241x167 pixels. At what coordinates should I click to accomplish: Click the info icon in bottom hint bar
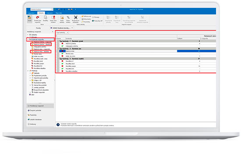click(58, 125)
